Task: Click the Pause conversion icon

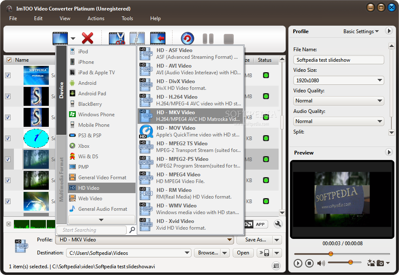Action: (x=208, y=39)
